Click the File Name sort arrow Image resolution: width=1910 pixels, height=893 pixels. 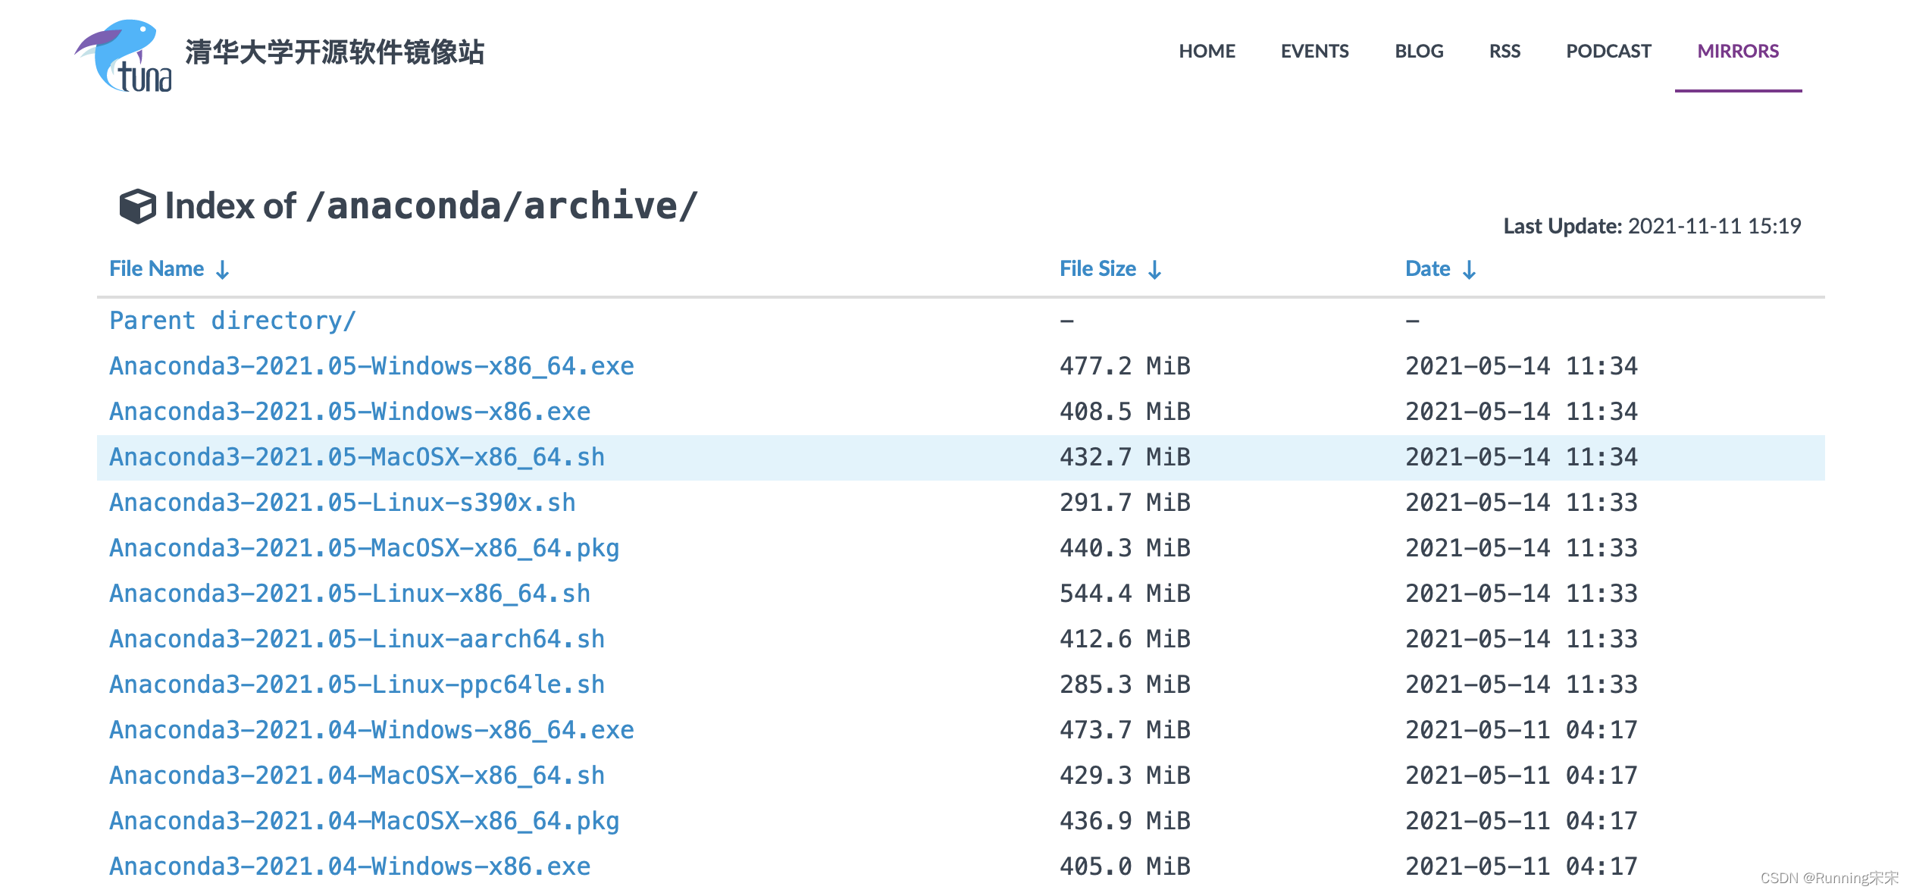222,270
